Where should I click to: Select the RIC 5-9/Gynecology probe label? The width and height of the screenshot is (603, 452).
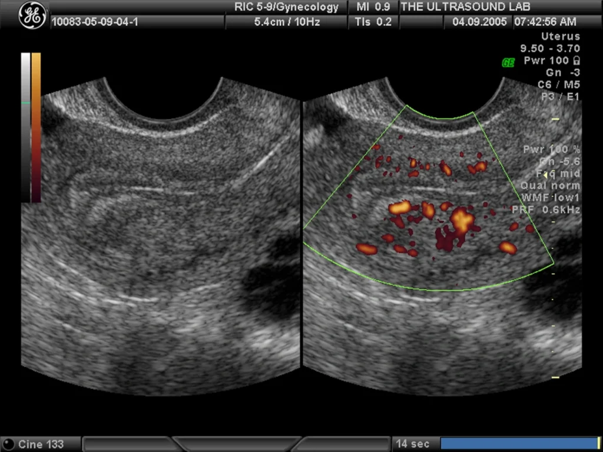point(287,7)
